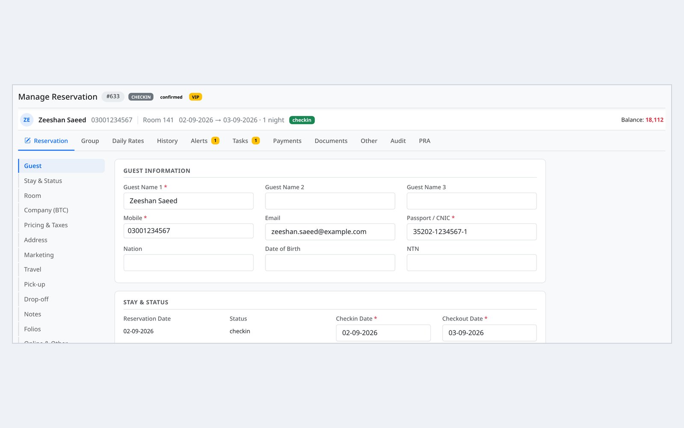Switch to the Daily Rates tab
The height and width of the screenshot is (428, 684).
pyautogui.click(x=128, y=141)
